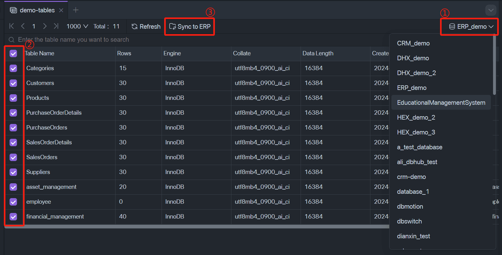Uncheck the Customers table checkbox

(13, 83)
